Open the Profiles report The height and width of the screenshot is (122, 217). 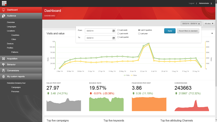pos(10,48)
